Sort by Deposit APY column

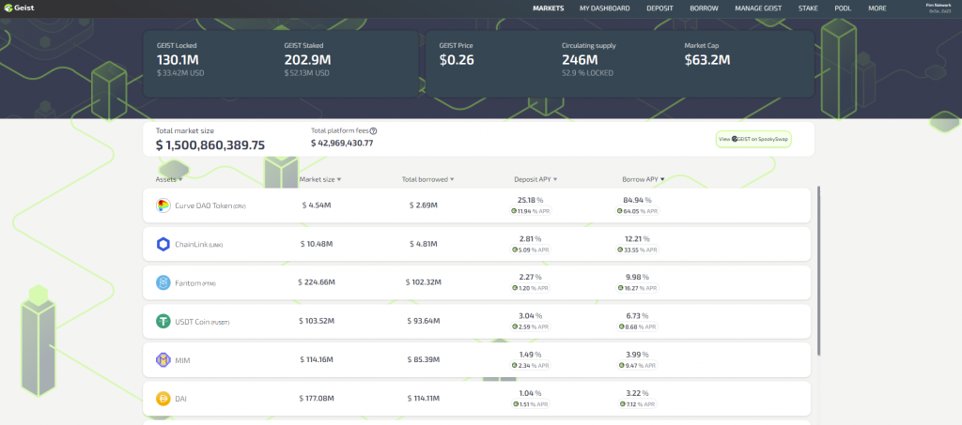click(535, 179)
